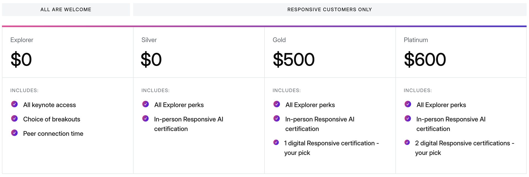
Task: Click the Peer connection time text
Action: pyautogui.click(x=53, y=134)
